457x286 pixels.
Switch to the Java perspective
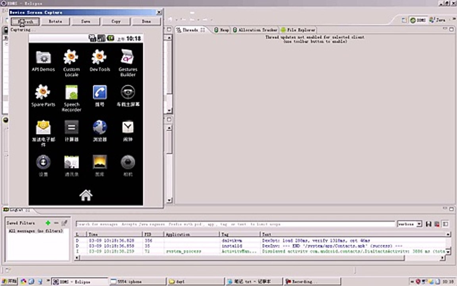pos(438,20)
